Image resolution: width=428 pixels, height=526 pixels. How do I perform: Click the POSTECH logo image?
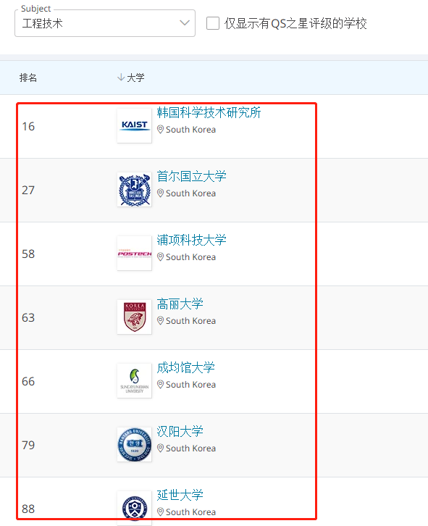click(134, 254)
